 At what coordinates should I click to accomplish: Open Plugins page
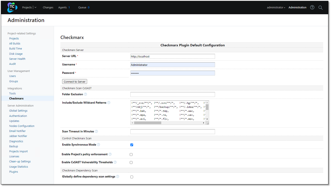(14, 172)
